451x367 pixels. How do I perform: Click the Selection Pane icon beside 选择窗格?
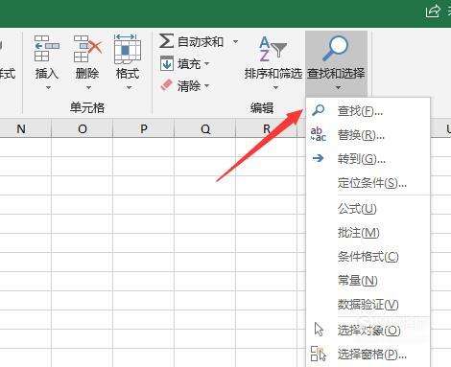click(x=319, y=354)
